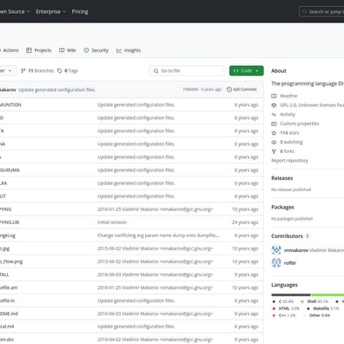
Task: Open the Actions tab
Action: click(10, 50)
